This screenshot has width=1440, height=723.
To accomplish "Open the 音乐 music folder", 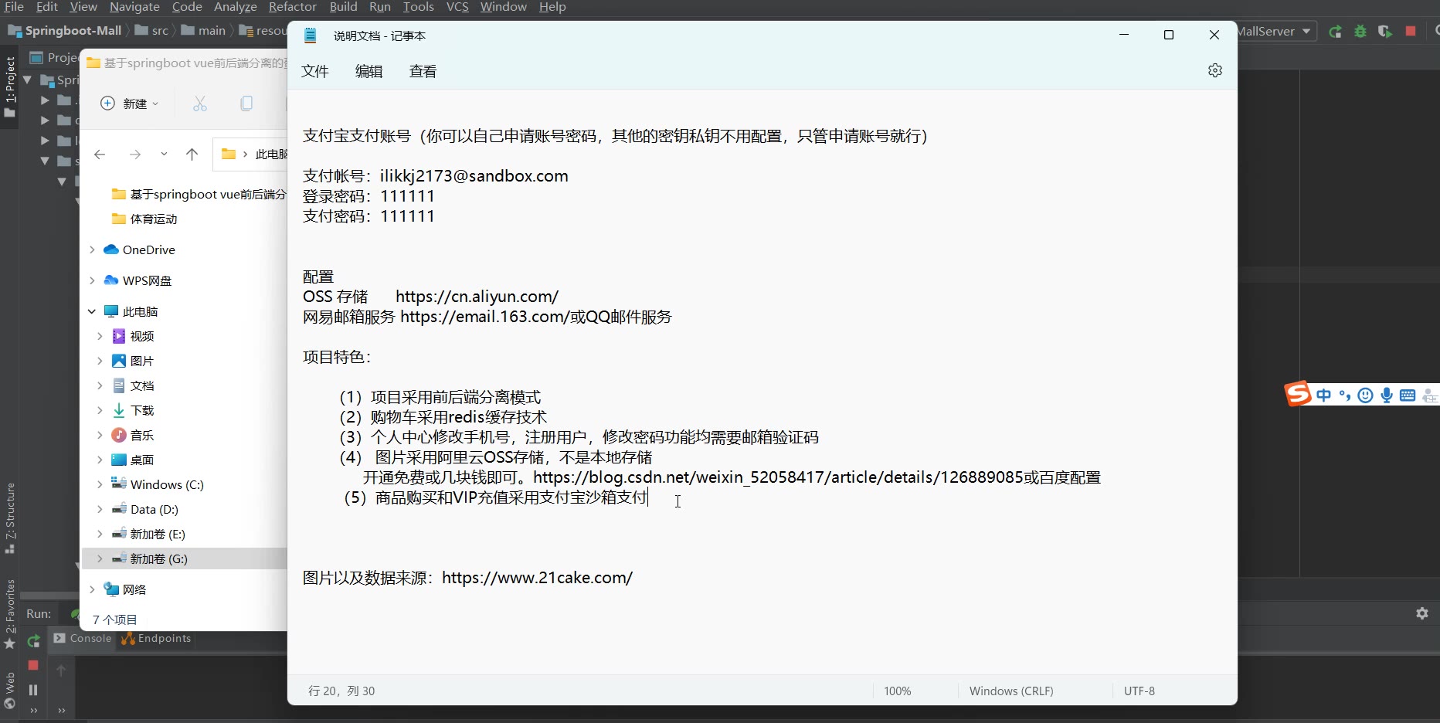I will pos(142,435).
